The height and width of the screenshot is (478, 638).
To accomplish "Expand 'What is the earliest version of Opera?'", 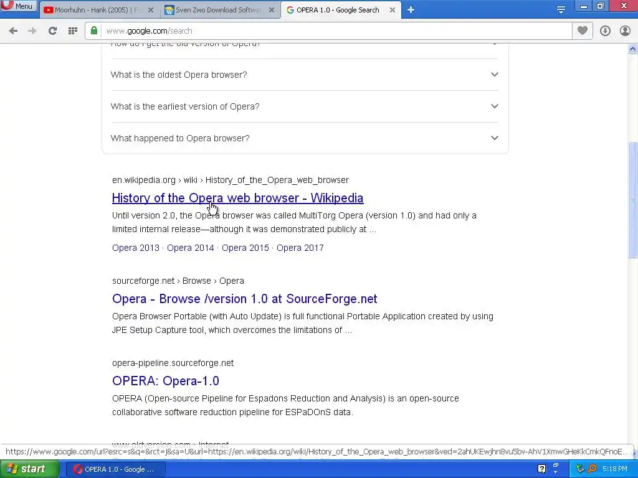I will tap(305, 106).
